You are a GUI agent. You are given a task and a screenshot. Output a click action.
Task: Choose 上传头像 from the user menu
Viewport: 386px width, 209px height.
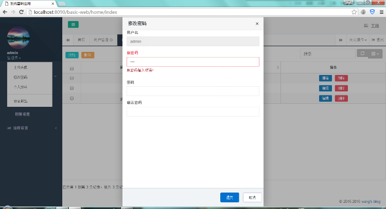point(21,67)
